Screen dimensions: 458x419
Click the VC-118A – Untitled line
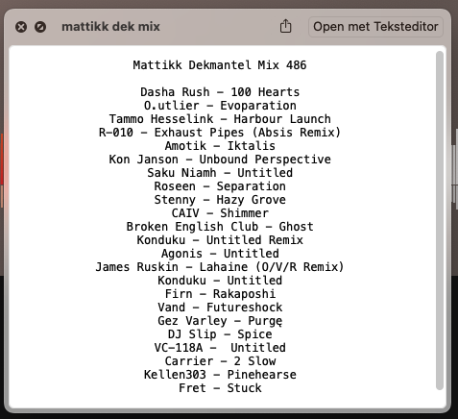tap(220, 348)
